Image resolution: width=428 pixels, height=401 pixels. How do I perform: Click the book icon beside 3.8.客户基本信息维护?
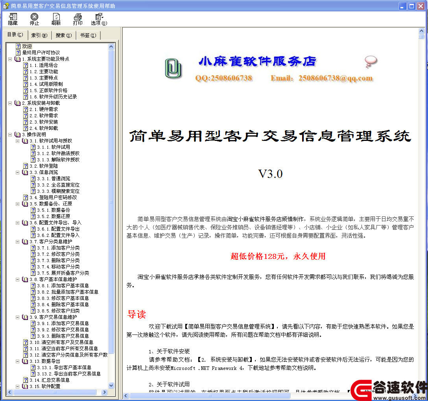(25, 279)
